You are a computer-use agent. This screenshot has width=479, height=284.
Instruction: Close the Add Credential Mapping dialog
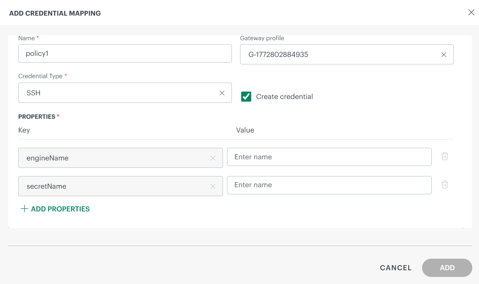point(471,12)
